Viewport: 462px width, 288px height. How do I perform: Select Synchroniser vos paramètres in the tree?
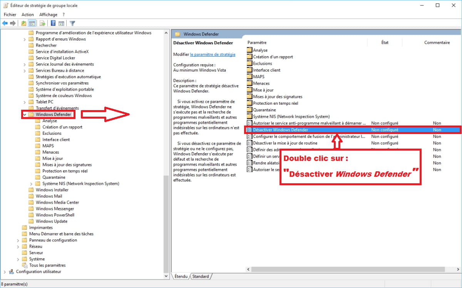(x=62, y=83)
